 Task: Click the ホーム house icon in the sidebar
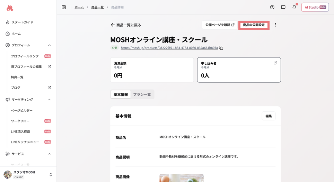point(8,34)
